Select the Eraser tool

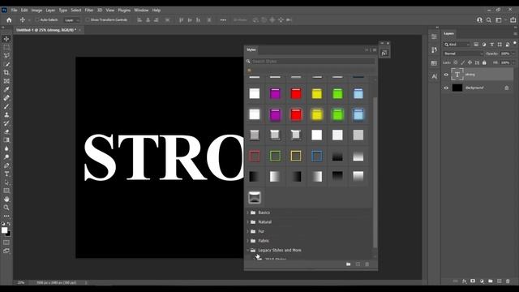point(6,131)
